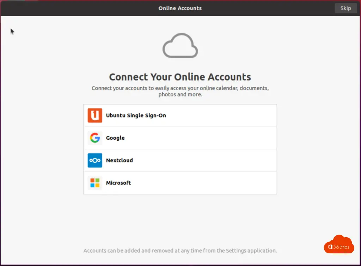Select the "Microsoft" account label
361x266 pixels.
118,183
